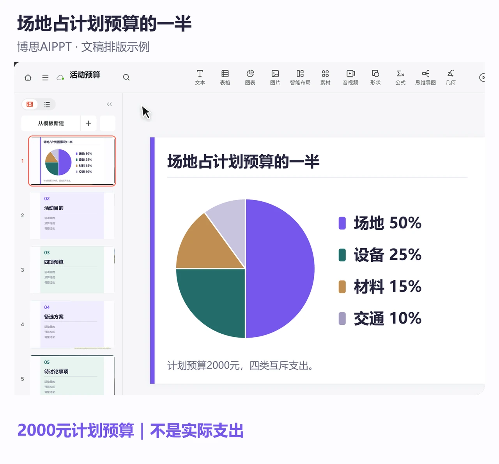The height and width of the screenshot is (464, 499).
Task: Open the 几何 geometry tool
Action: coord(451,77)
